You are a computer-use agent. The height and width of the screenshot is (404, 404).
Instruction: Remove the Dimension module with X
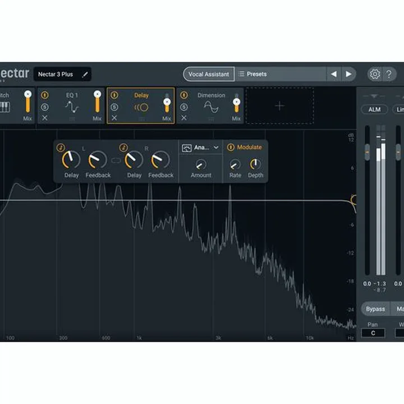pos(183,118)
